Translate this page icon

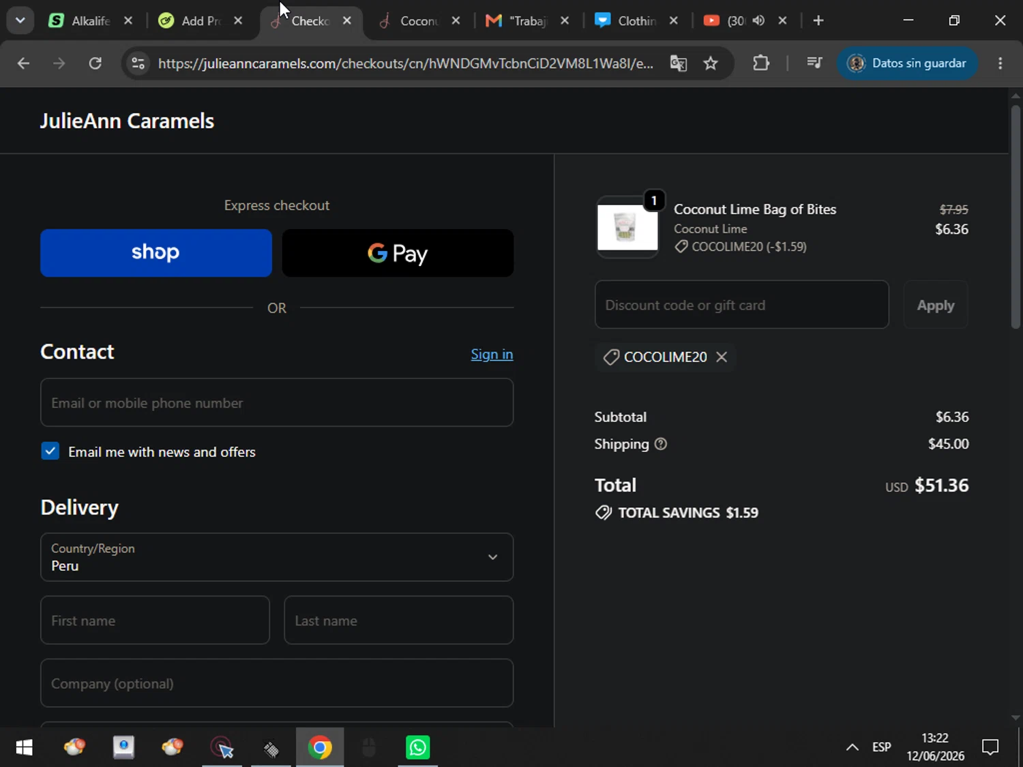click(x=678, y=63)
